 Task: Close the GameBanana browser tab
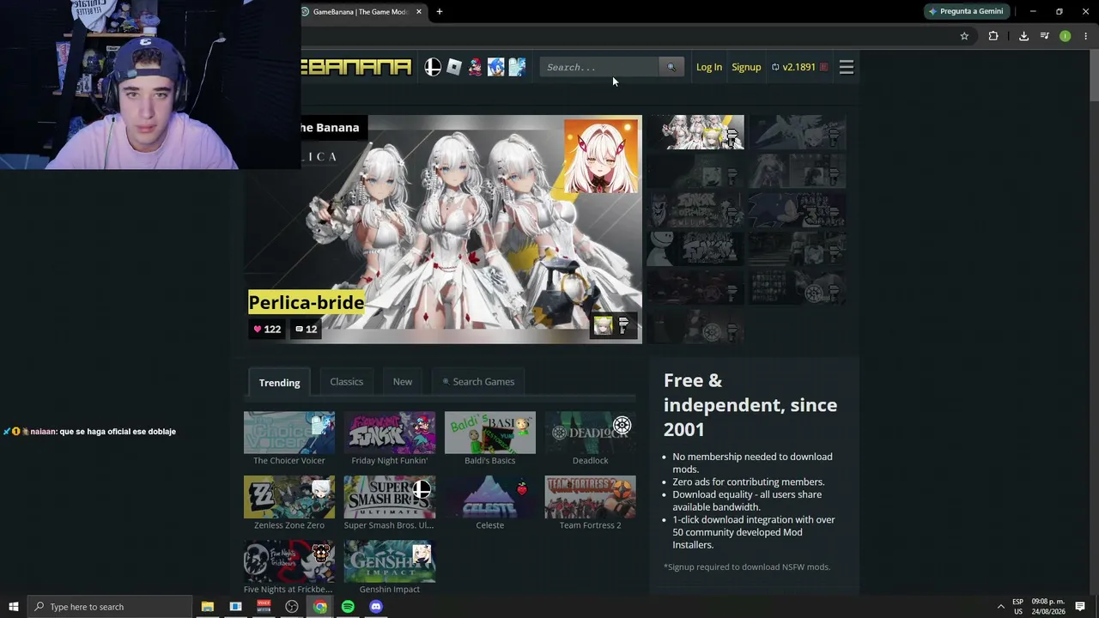point(419,12)
